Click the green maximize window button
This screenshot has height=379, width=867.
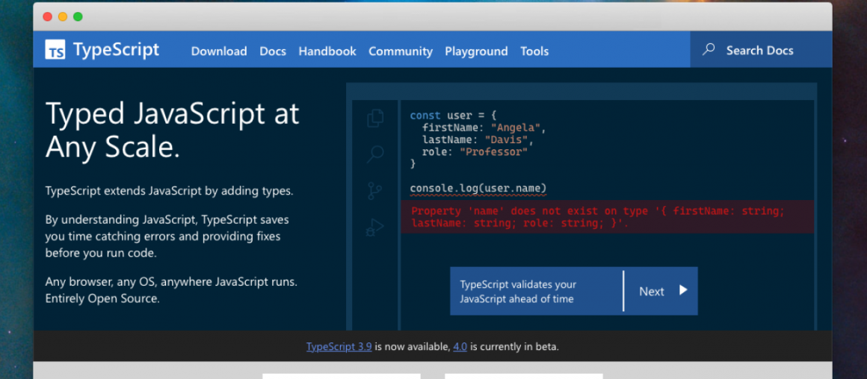[78, 16]
